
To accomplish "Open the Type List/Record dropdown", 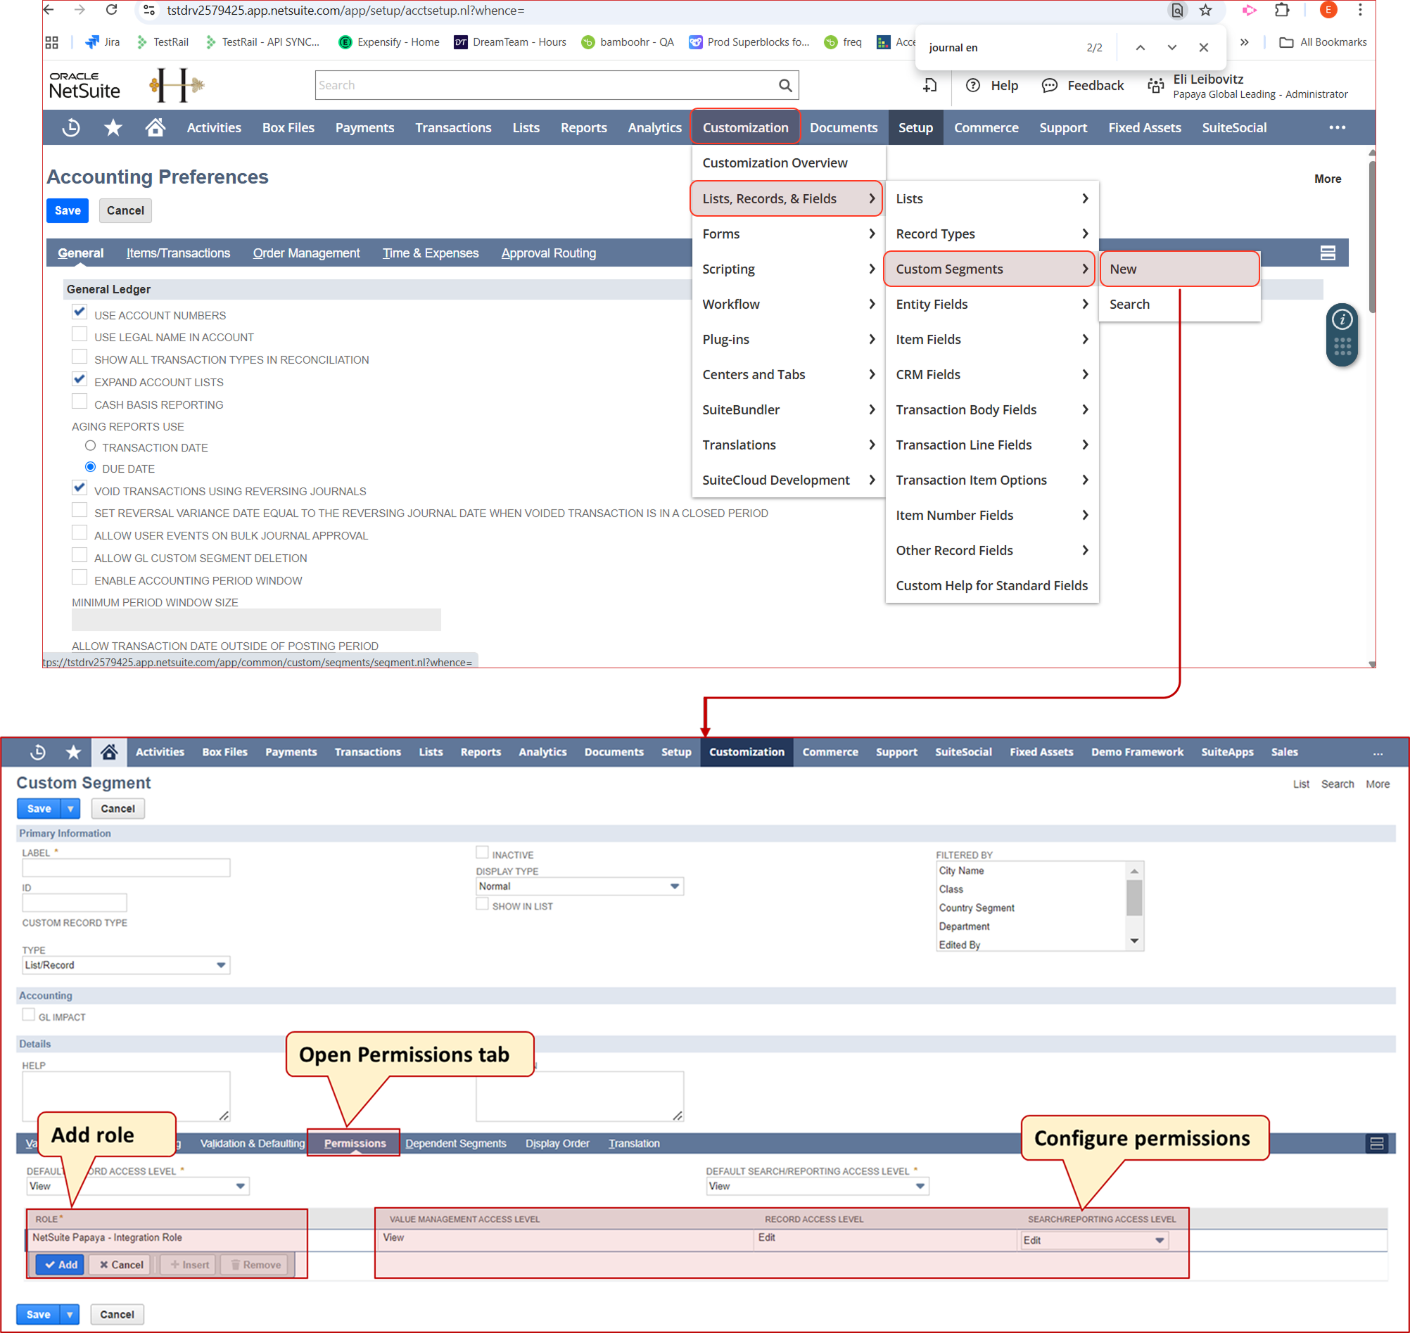I will [x=126, y=965].
